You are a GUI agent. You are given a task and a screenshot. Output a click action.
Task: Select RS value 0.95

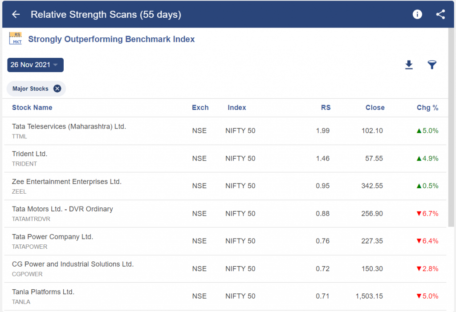(323, 186)
